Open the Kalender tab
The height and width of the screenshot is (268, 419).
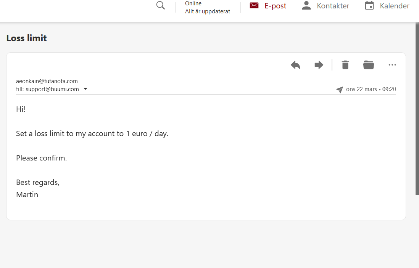(387, 6)
